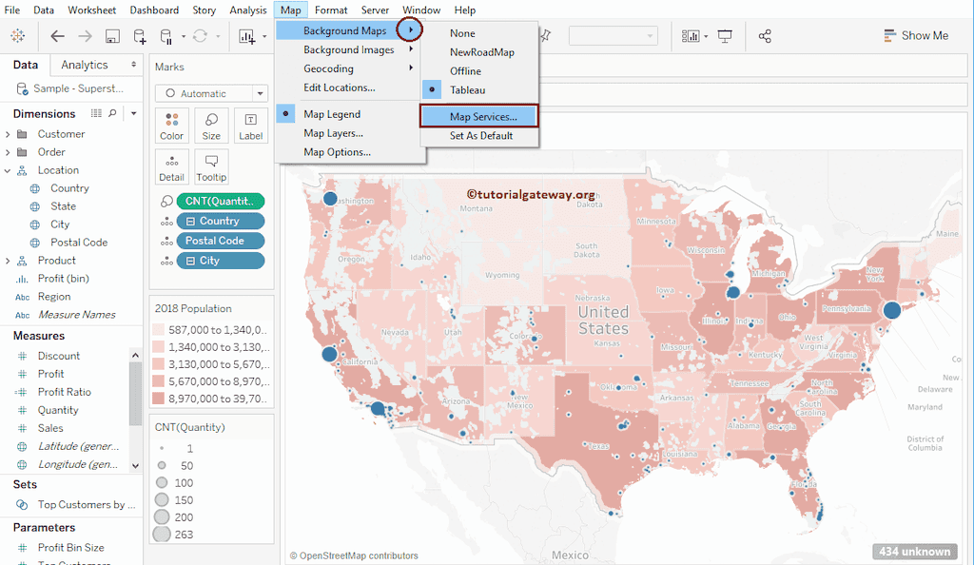The height and width of the screenshot is (565, 974).
Task: Click the Undo arrow in the toolbar
Action: pos(57,36)
